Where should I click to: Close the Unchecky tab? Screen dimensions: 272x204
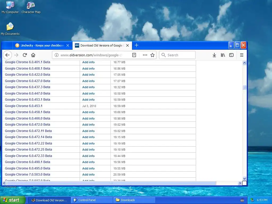tap(68, 45)
